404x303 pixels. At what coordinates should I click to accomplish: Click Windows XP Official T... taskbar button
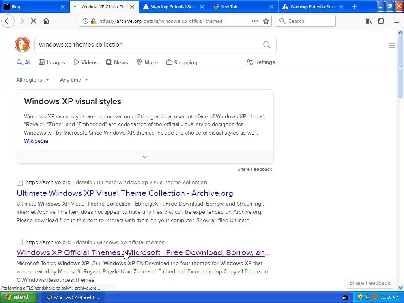pos(73,297)
